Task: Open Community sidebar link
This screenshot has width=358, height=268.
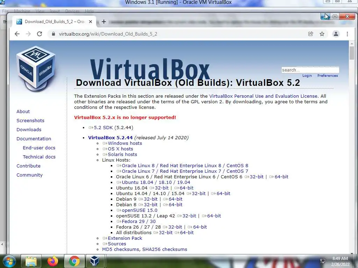Action: (x=29, y=175)
